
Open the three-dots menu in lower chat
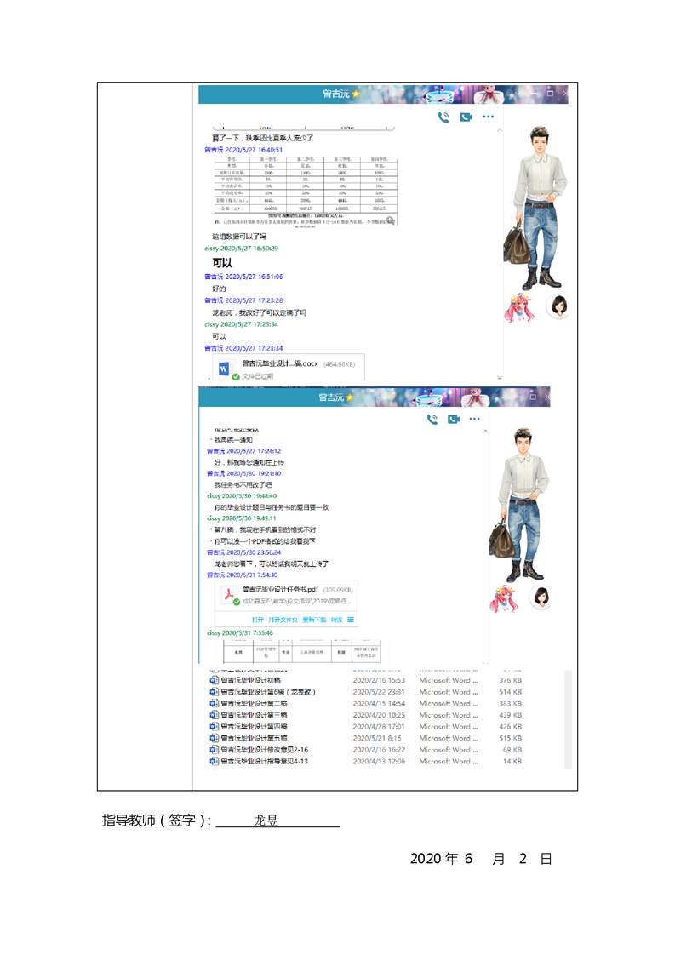coord(475,419)
